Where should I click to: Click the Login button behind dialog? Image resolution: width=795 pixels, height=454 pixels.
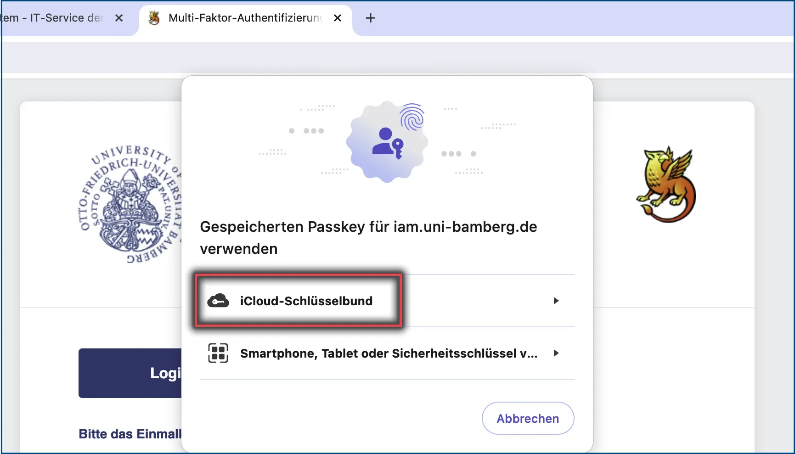(x=130, y=373)
